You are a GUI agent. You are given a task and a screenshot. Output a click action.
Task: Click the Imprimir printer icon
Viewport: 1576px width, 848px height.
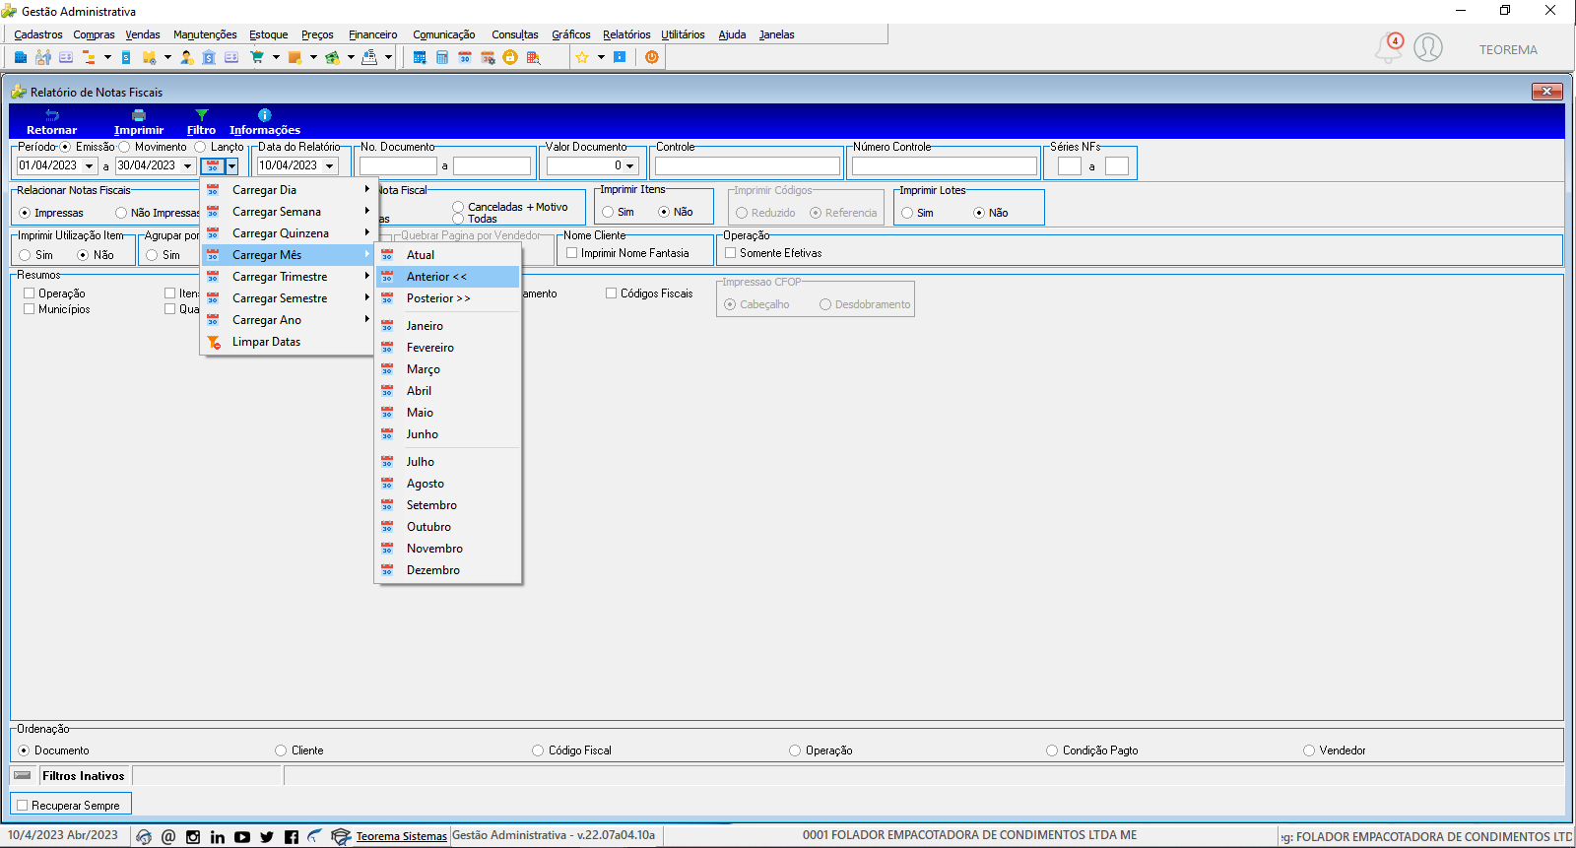pyautogui.click(x=139, y=115)
